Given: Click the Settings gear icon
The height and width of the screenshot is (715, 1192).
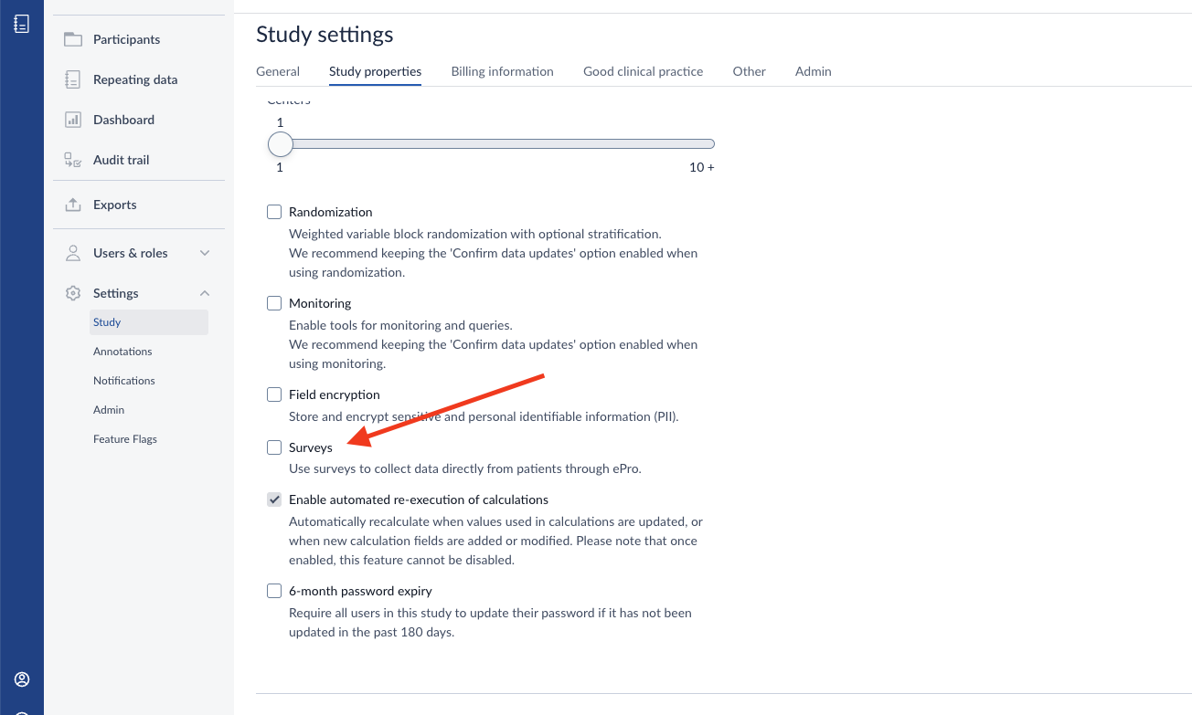Looking at the screenshot, I should pyautogui.click(x=72, y=293).
